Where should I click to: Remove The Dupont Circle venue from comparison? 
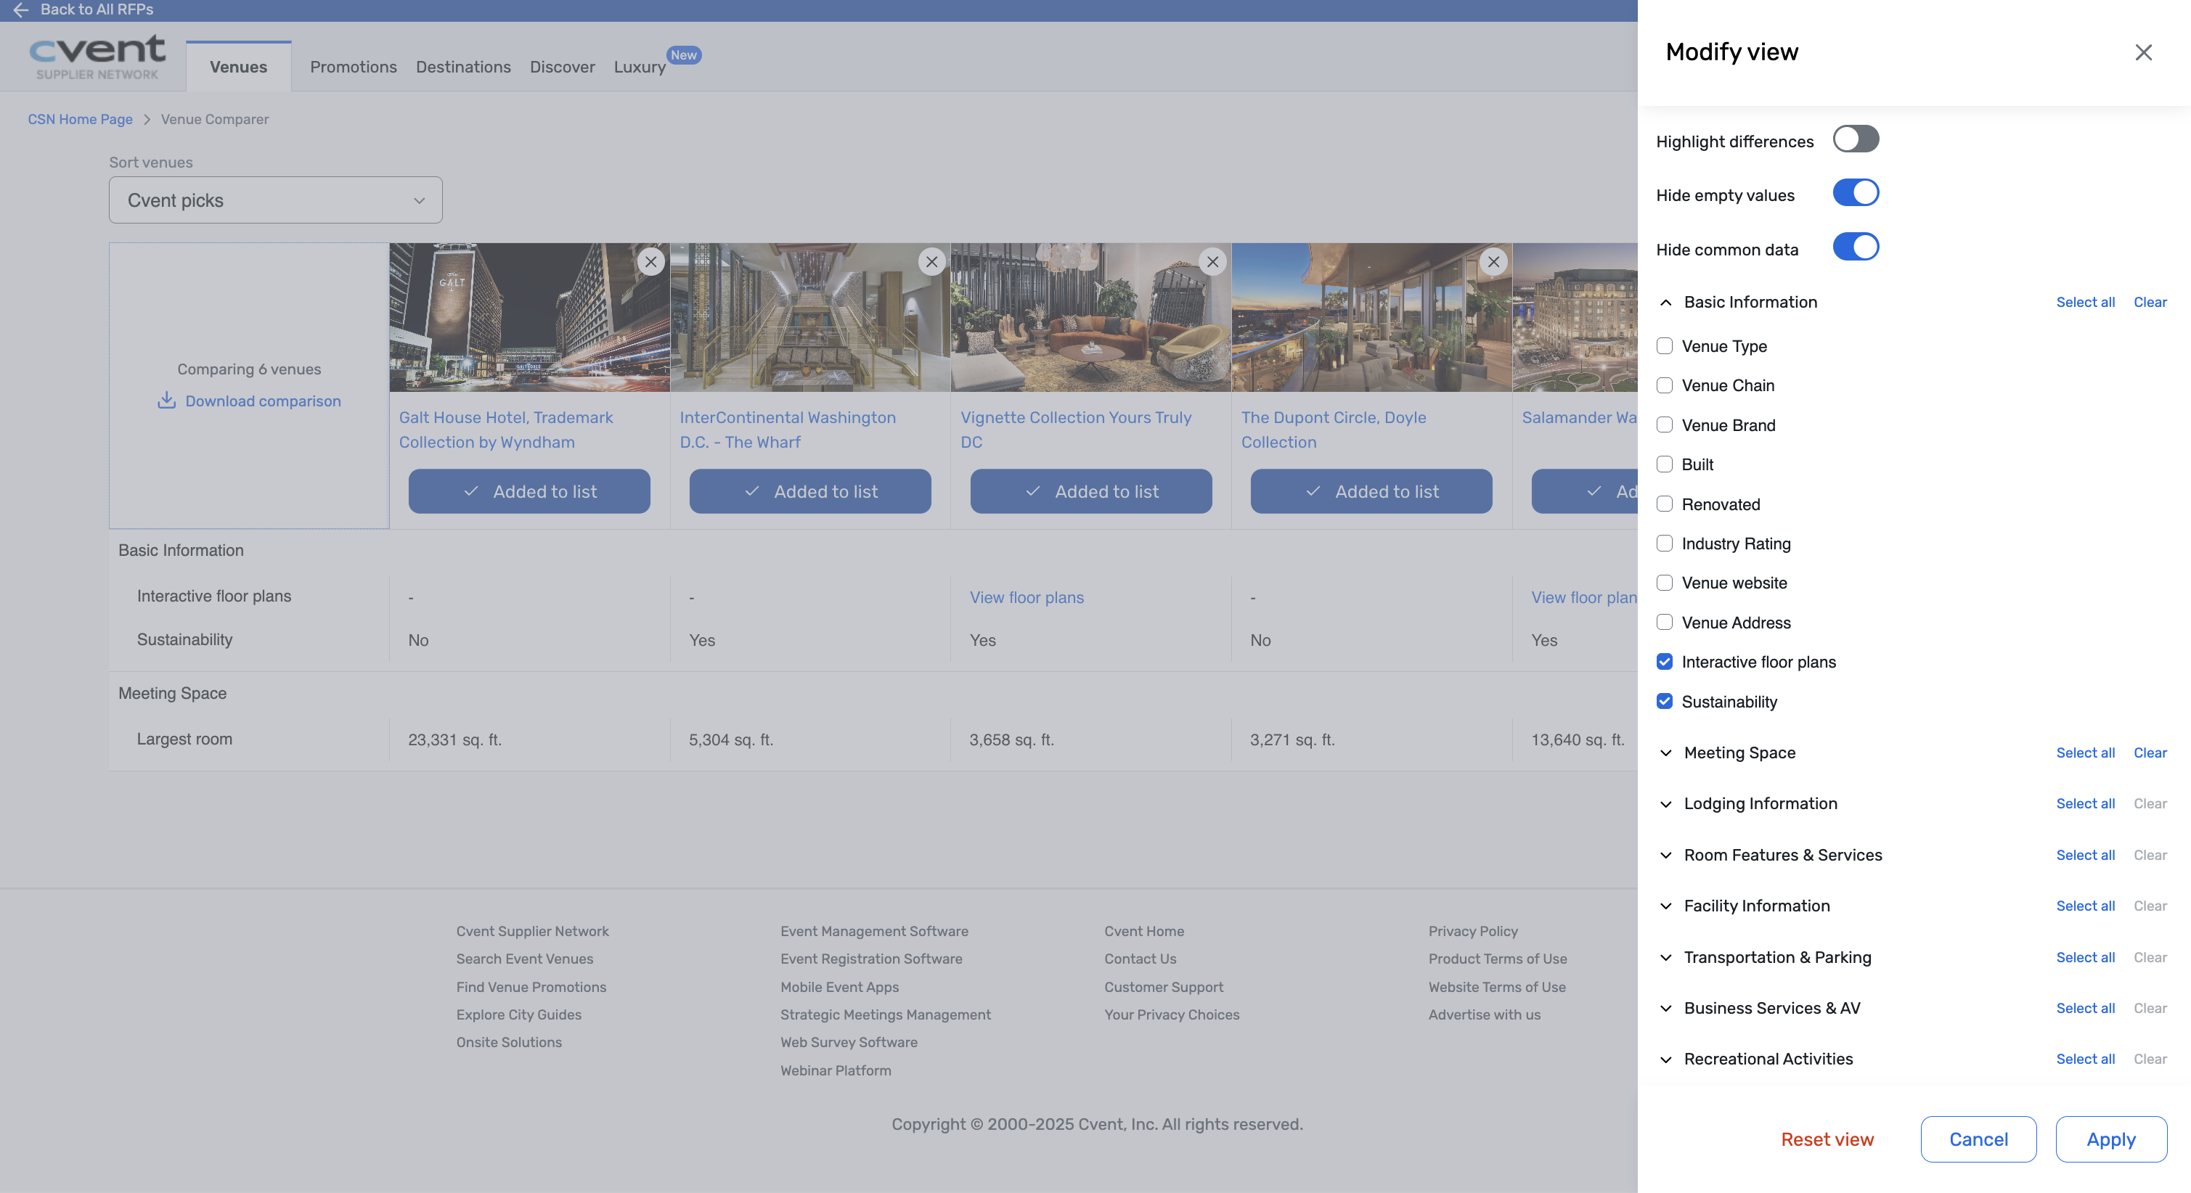point(1493,262)
